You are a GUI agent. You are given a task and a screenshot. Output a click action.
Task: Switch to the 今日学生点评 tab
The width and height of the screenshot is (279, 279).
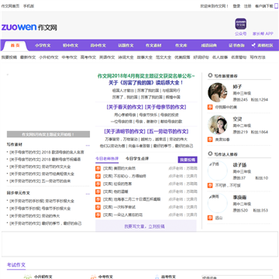[137, 159]
